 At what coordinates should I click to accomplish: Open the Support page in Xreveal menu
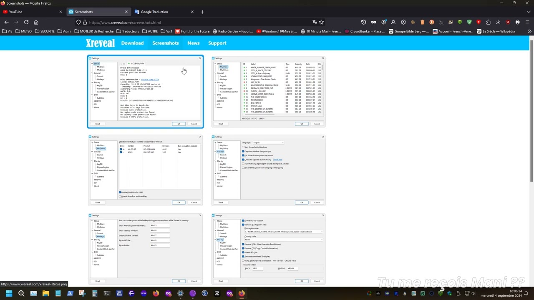pos(217,43)
